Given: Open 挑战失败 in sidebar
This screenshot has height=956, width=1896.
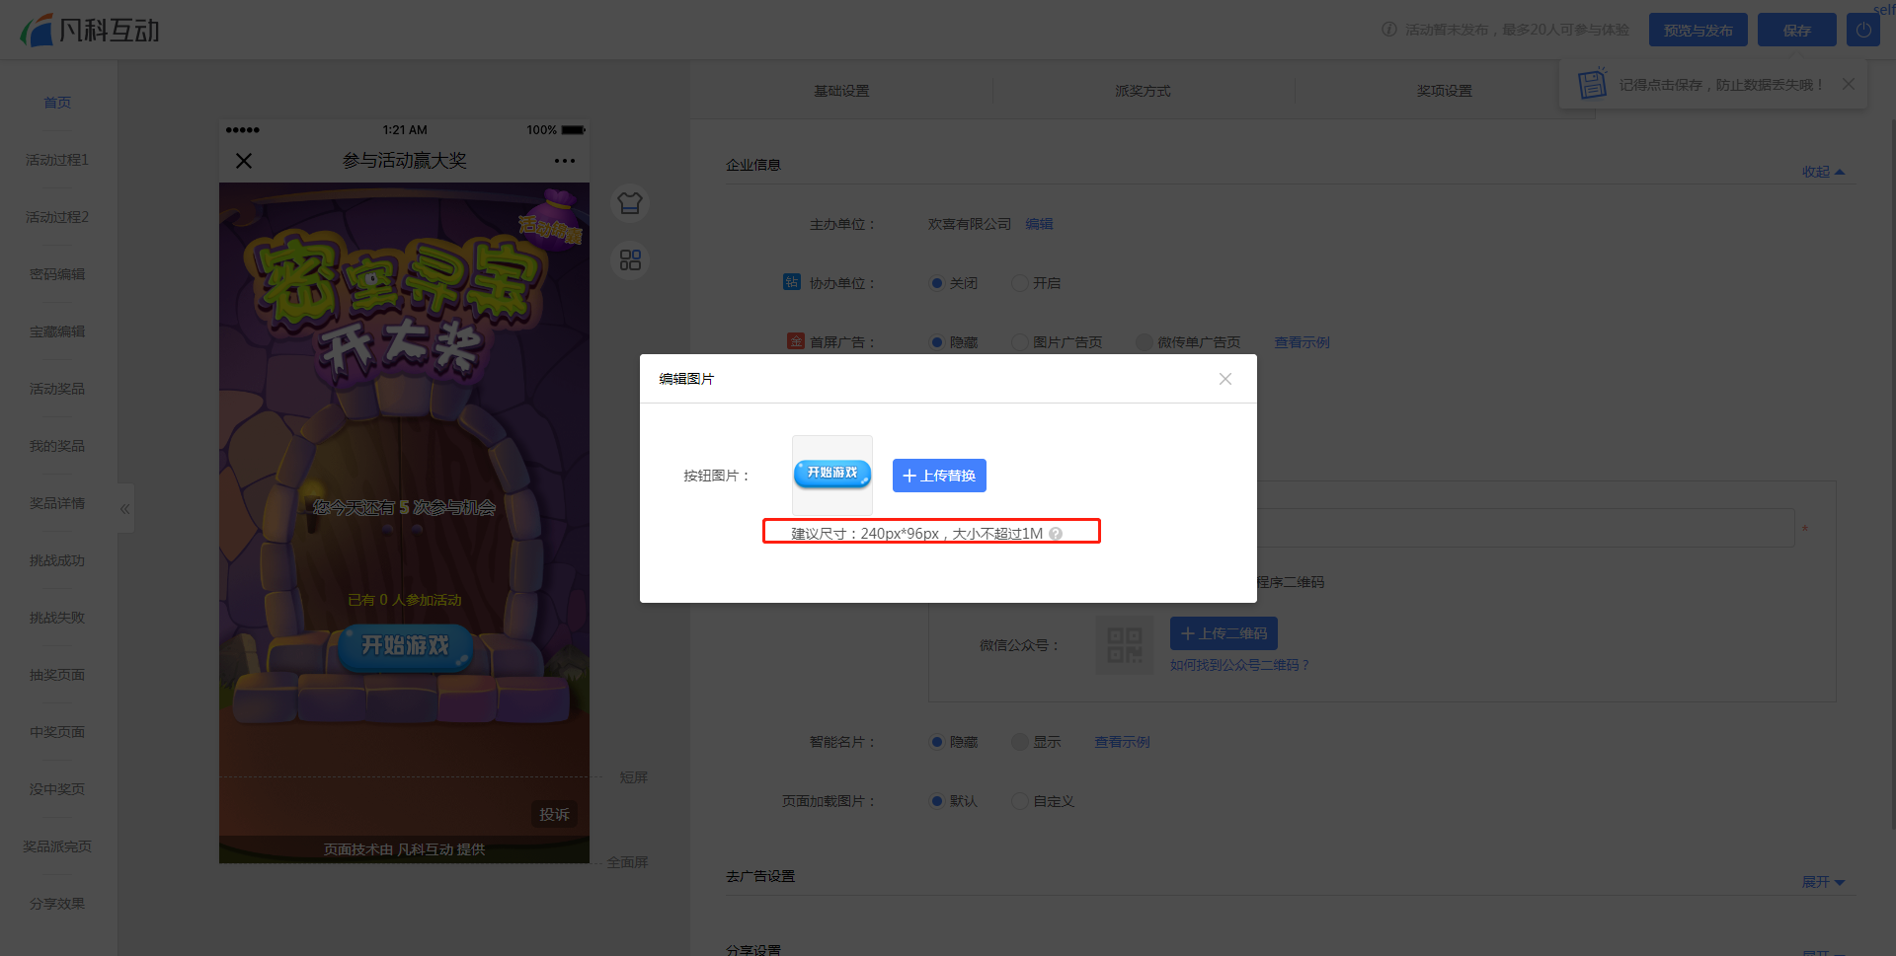Looking at the screenshot, I should pos(57,618).
